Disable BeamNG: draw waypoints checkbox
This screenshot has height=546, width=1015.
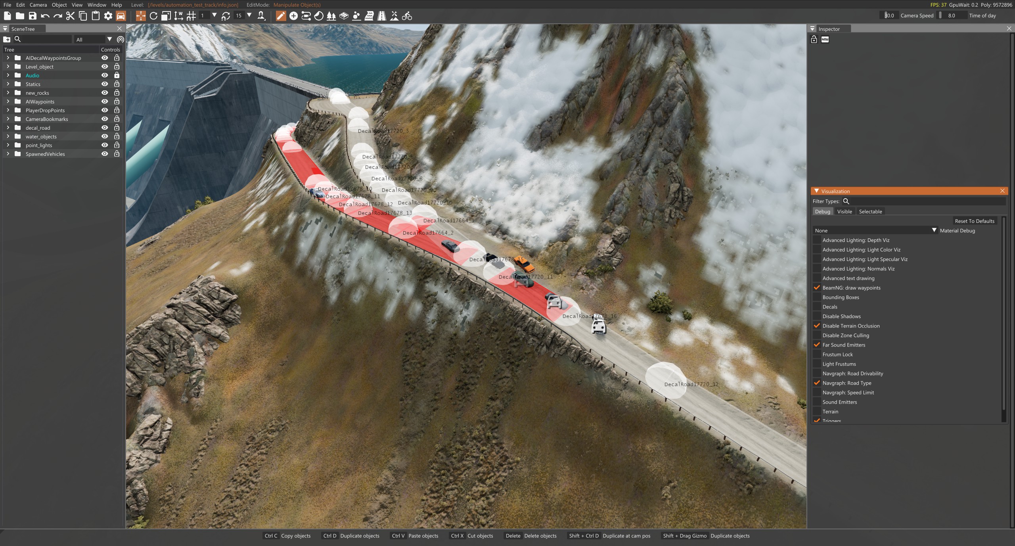[817, 288]
